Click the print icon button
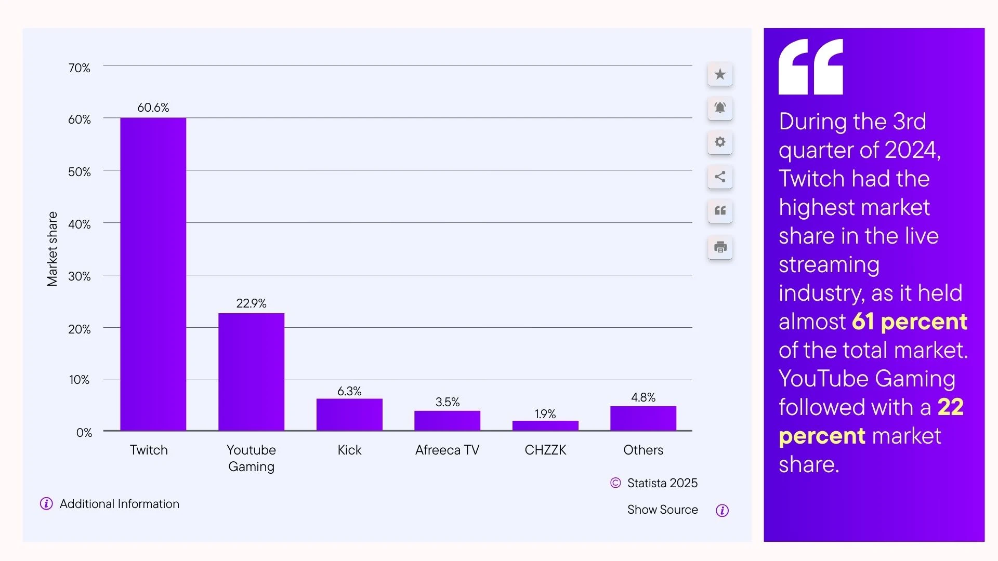 coord(720,247)
